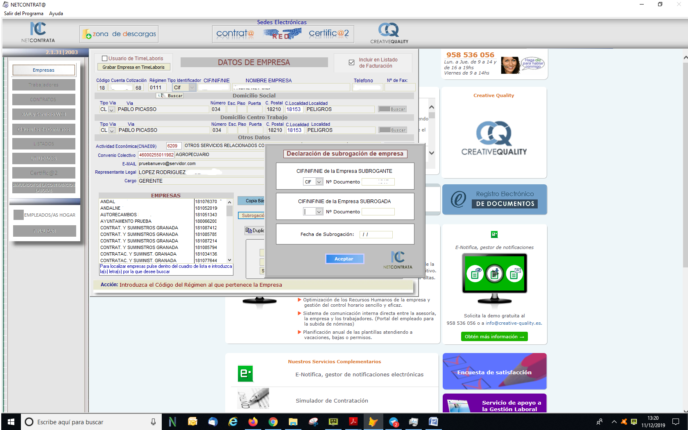Click EMPLEADOS/AS HOGAR button
688x430 pixels.
[x=44, y=215]
